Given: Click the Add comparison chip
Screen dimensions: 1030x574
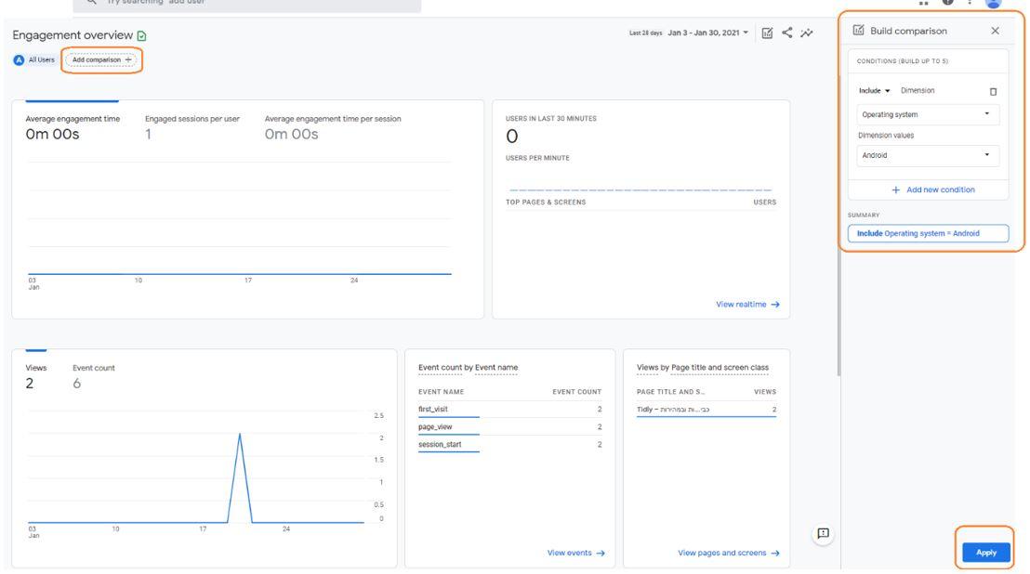Looking at the screenshot, I should 101,59.
